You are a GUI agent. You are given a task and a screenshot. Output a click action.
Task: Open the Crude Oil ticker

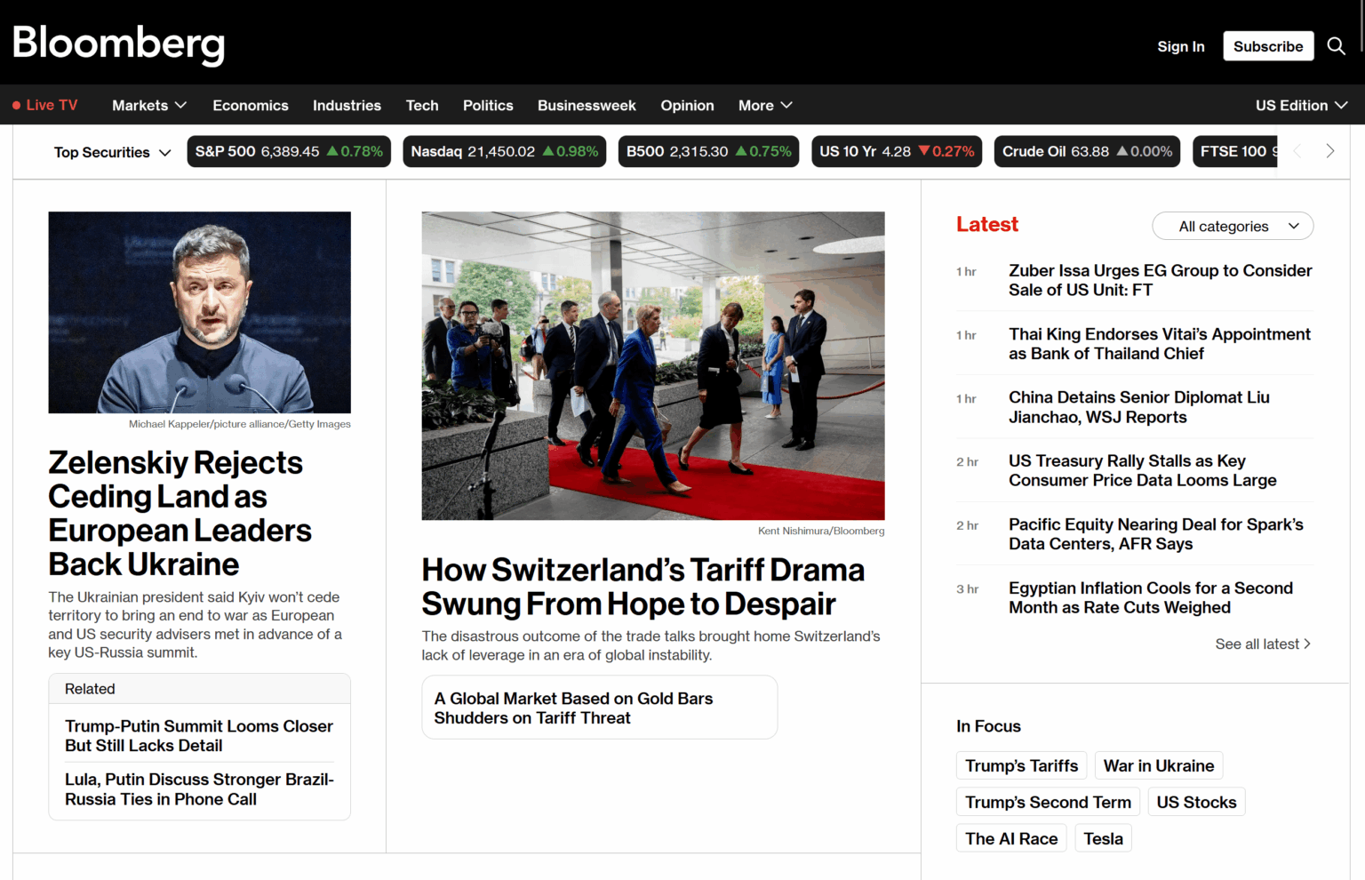click(1088, 151)
